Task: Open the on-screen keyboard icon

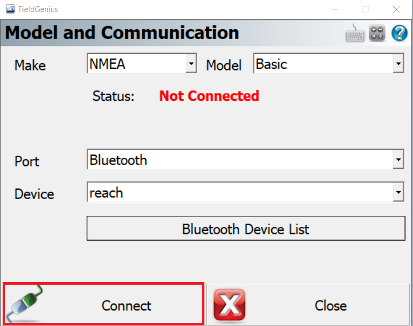Action: point(355,33)
